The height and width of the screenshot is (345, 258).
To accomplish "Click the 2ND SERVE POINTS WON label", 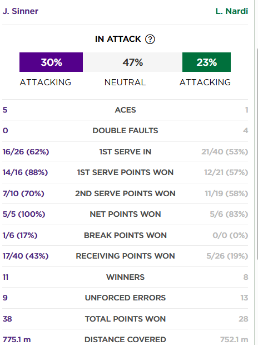I will (125, 193).
